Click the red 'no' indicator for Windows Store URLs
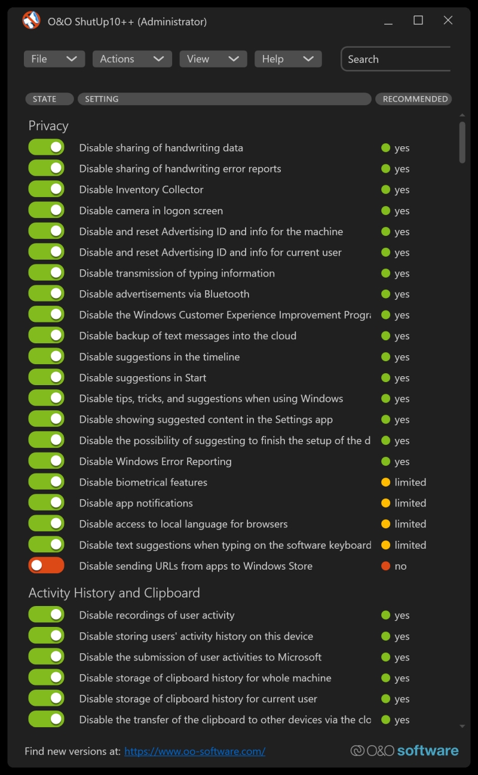The height and width of the screenshot is (775, 478). [386, 565]
